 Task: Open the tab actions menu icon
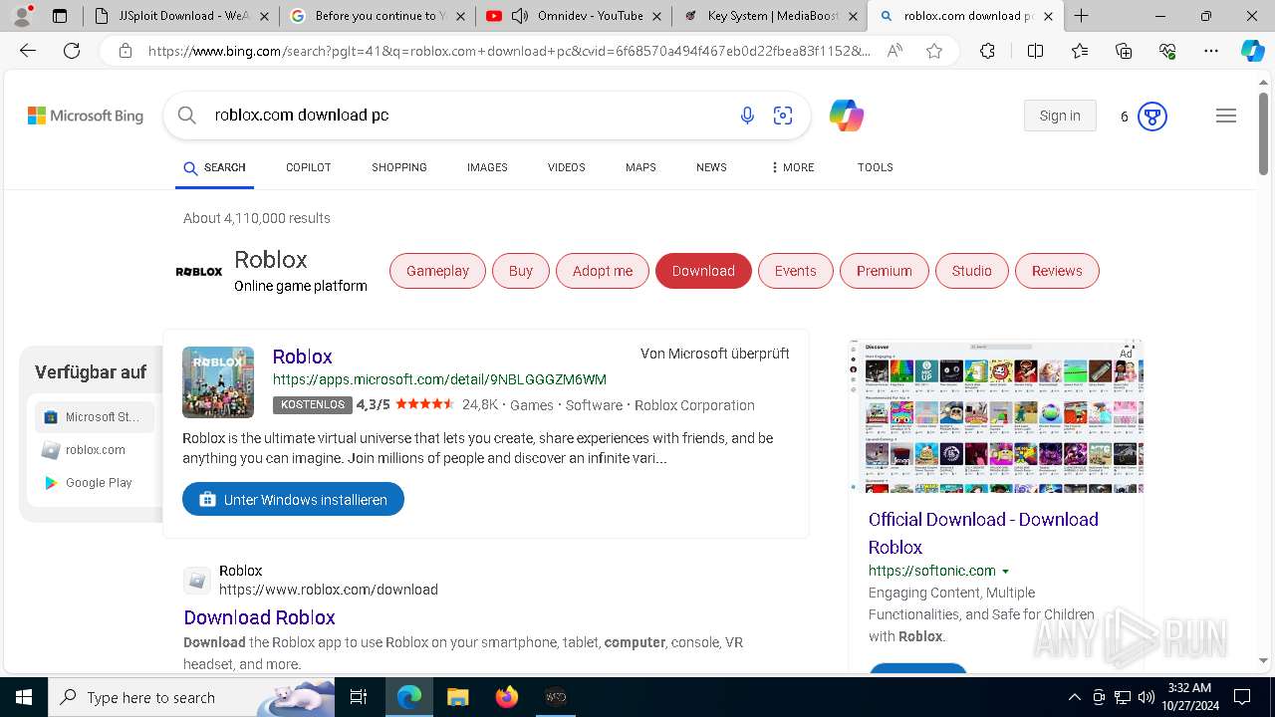coord(60,16)
